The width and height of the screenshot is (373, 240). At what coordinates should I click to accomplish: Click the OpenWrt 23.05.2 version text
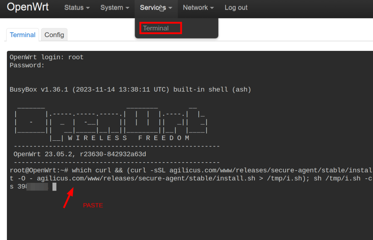click(x=79, y=154)
